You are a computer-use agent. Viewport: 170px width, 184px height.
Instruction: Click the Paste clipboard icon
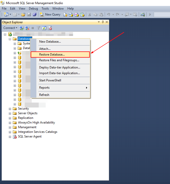tap(101, 14)
